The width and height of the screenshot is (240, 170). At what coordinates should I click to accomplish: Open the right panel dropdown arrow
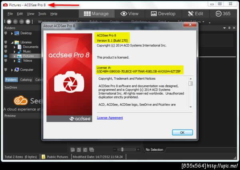point(224,28)
